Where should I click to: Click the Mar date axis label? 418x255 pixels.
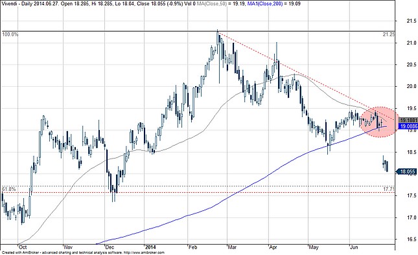tap(233, 247)
